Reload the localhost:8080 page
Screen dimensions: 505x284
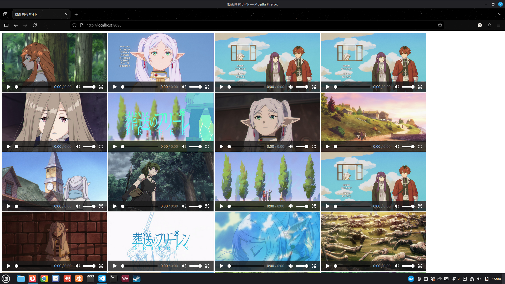[35, 25]
